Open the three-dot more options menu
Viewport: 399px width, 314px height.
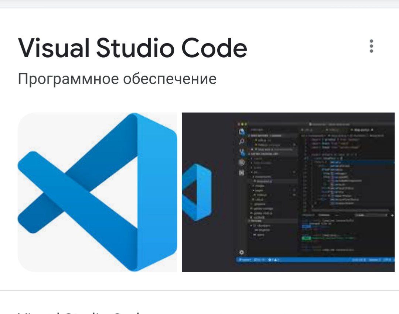(371, 46)
